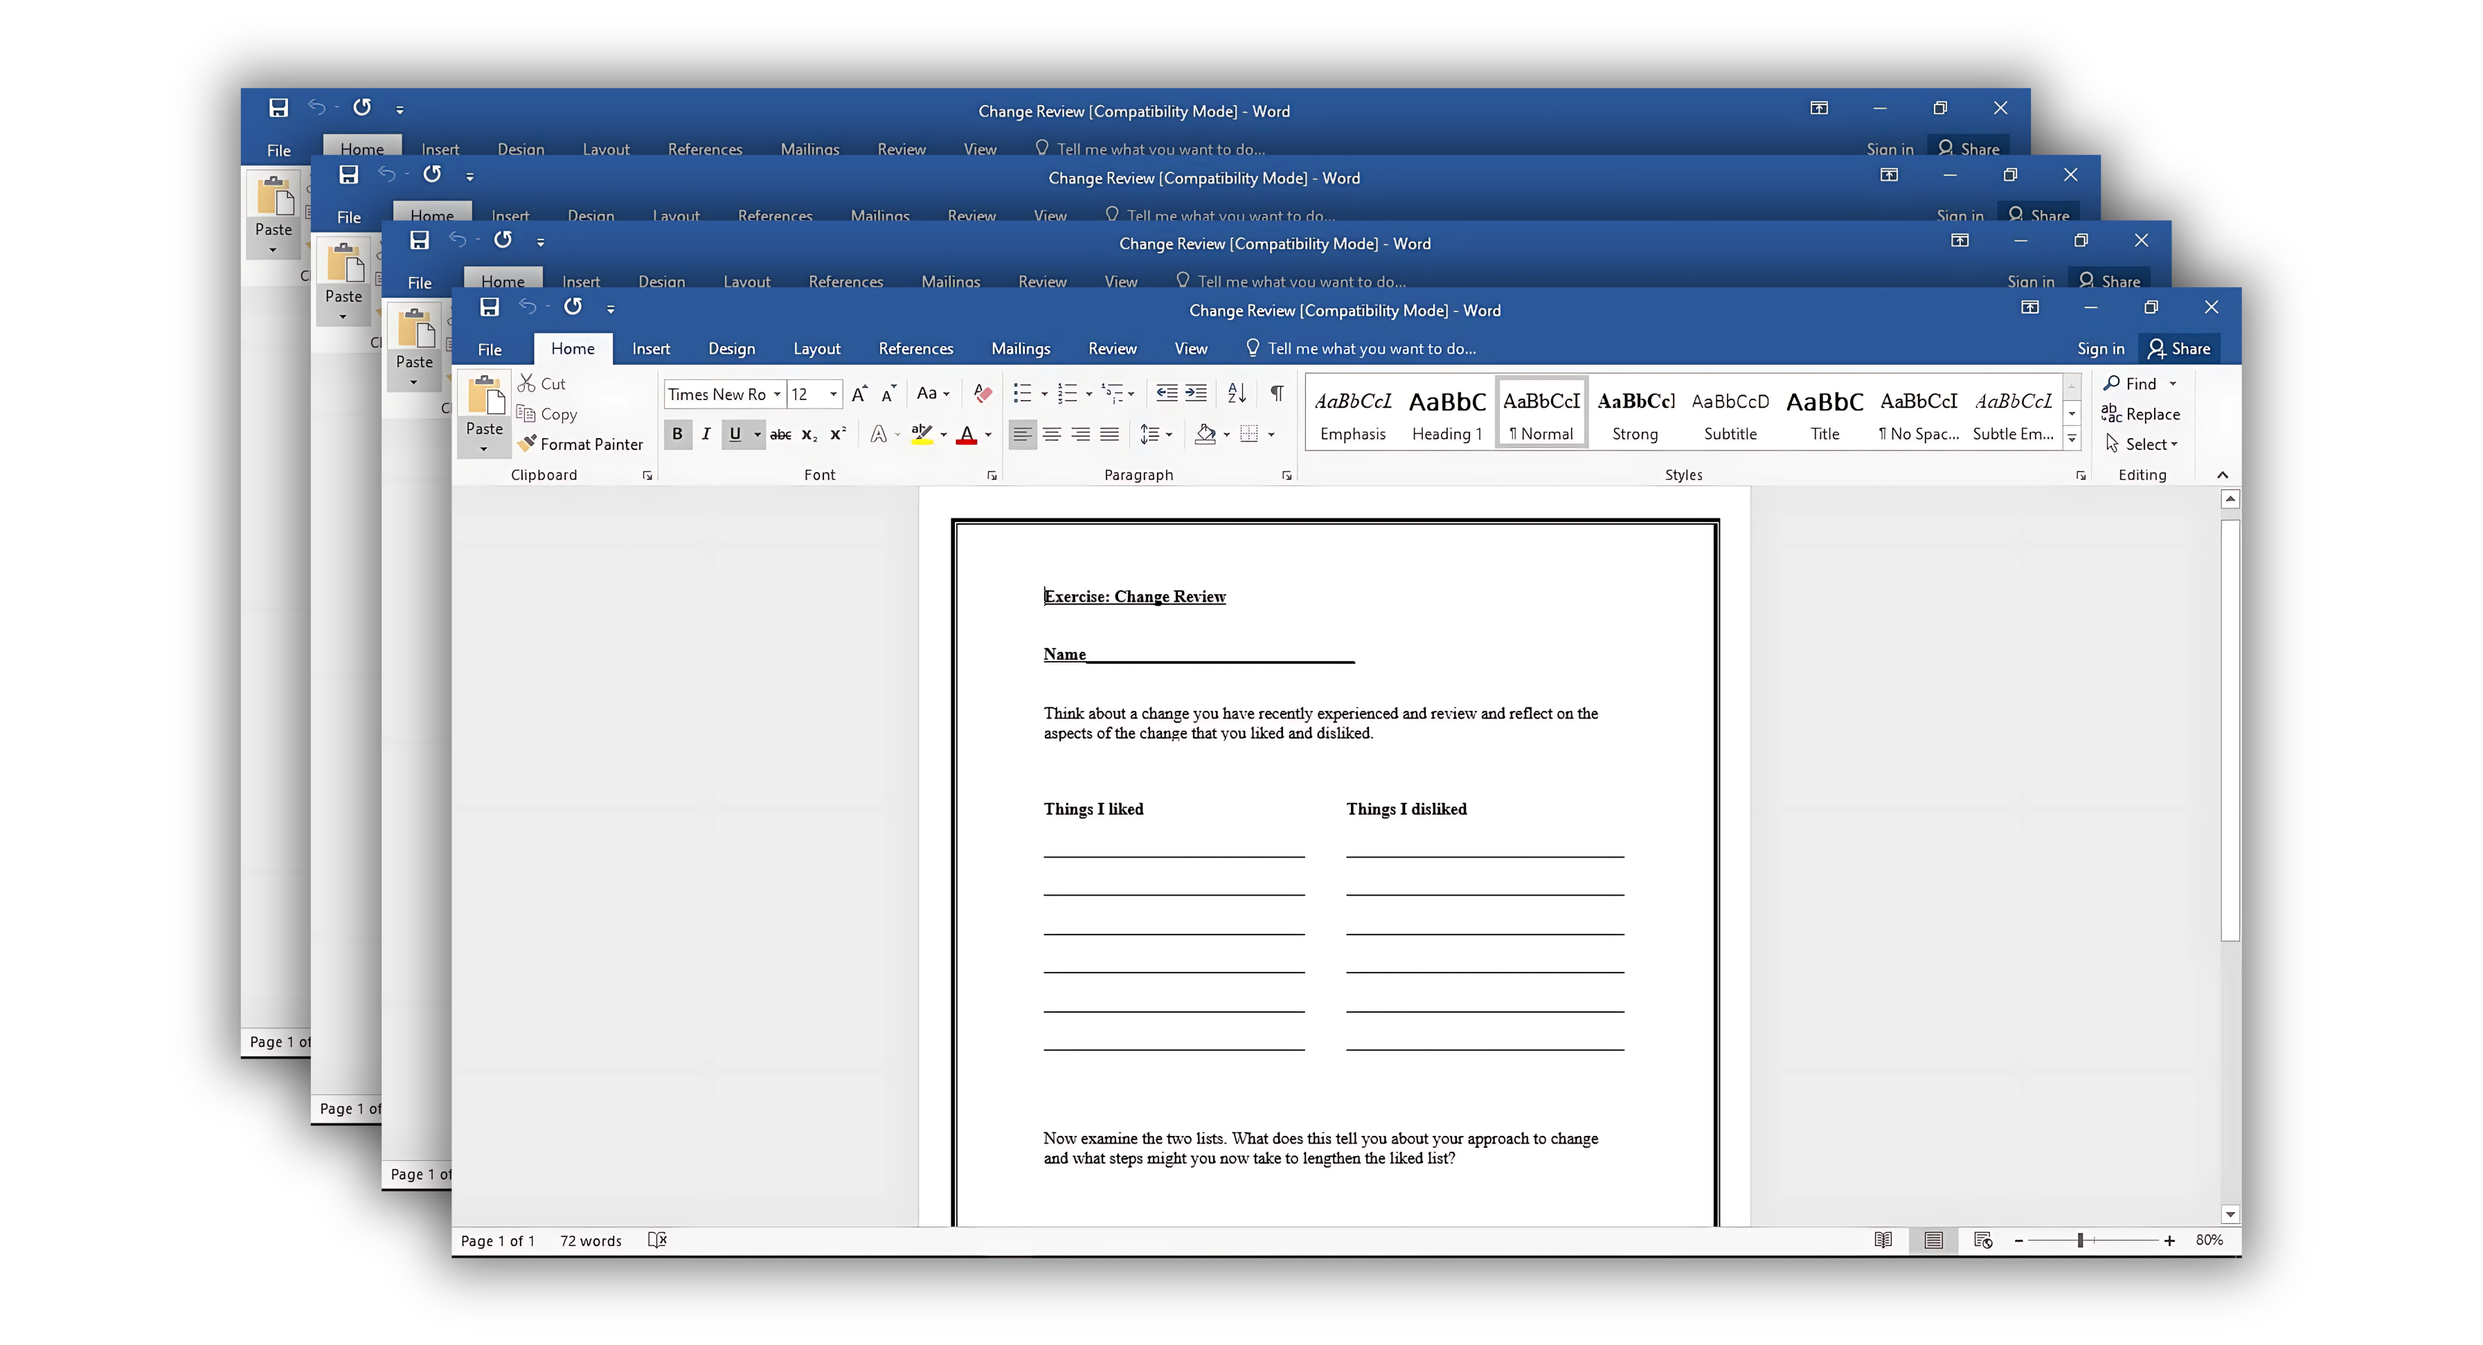Expand the Styles gallery More arrow
2483x1345 pixels.
tap(2072, 440)
